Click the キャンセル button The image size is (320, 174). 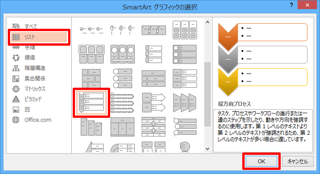[298, 161]
